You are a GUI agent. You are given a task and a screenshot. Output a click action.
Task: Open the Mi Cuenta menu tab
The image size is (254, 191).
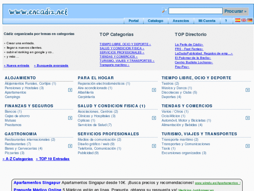pos(207,21)
